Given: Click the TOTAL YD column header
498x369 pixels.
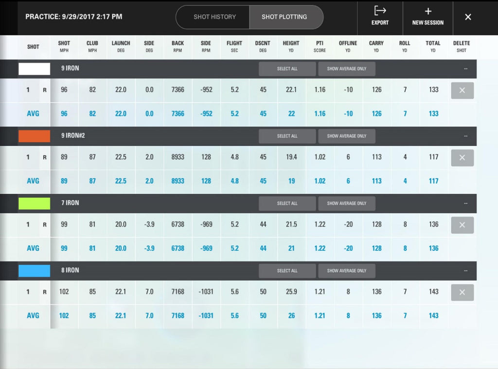Looking at the screenshot, I should pos(433,46).
